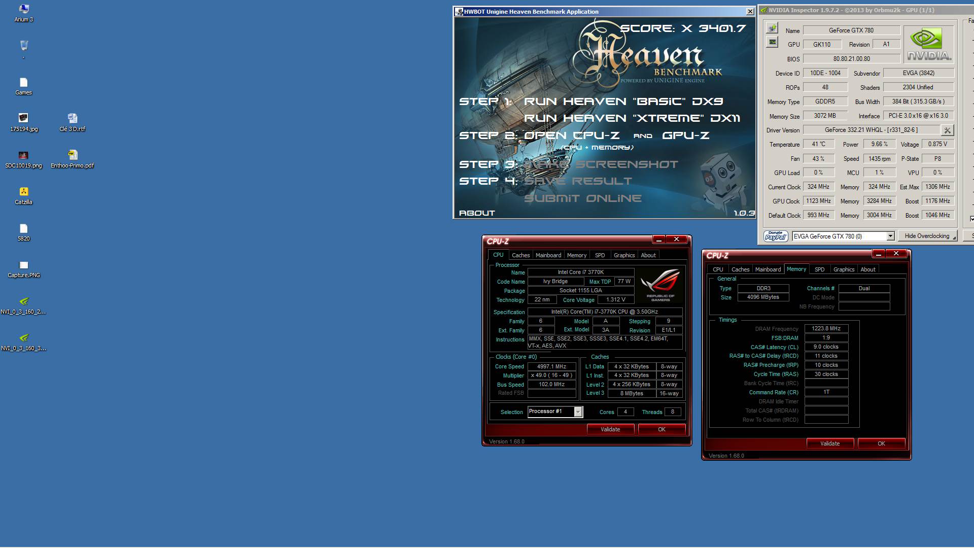
Task: Click the Est.Max 1306 MHz value
Action: coord(937,187)
